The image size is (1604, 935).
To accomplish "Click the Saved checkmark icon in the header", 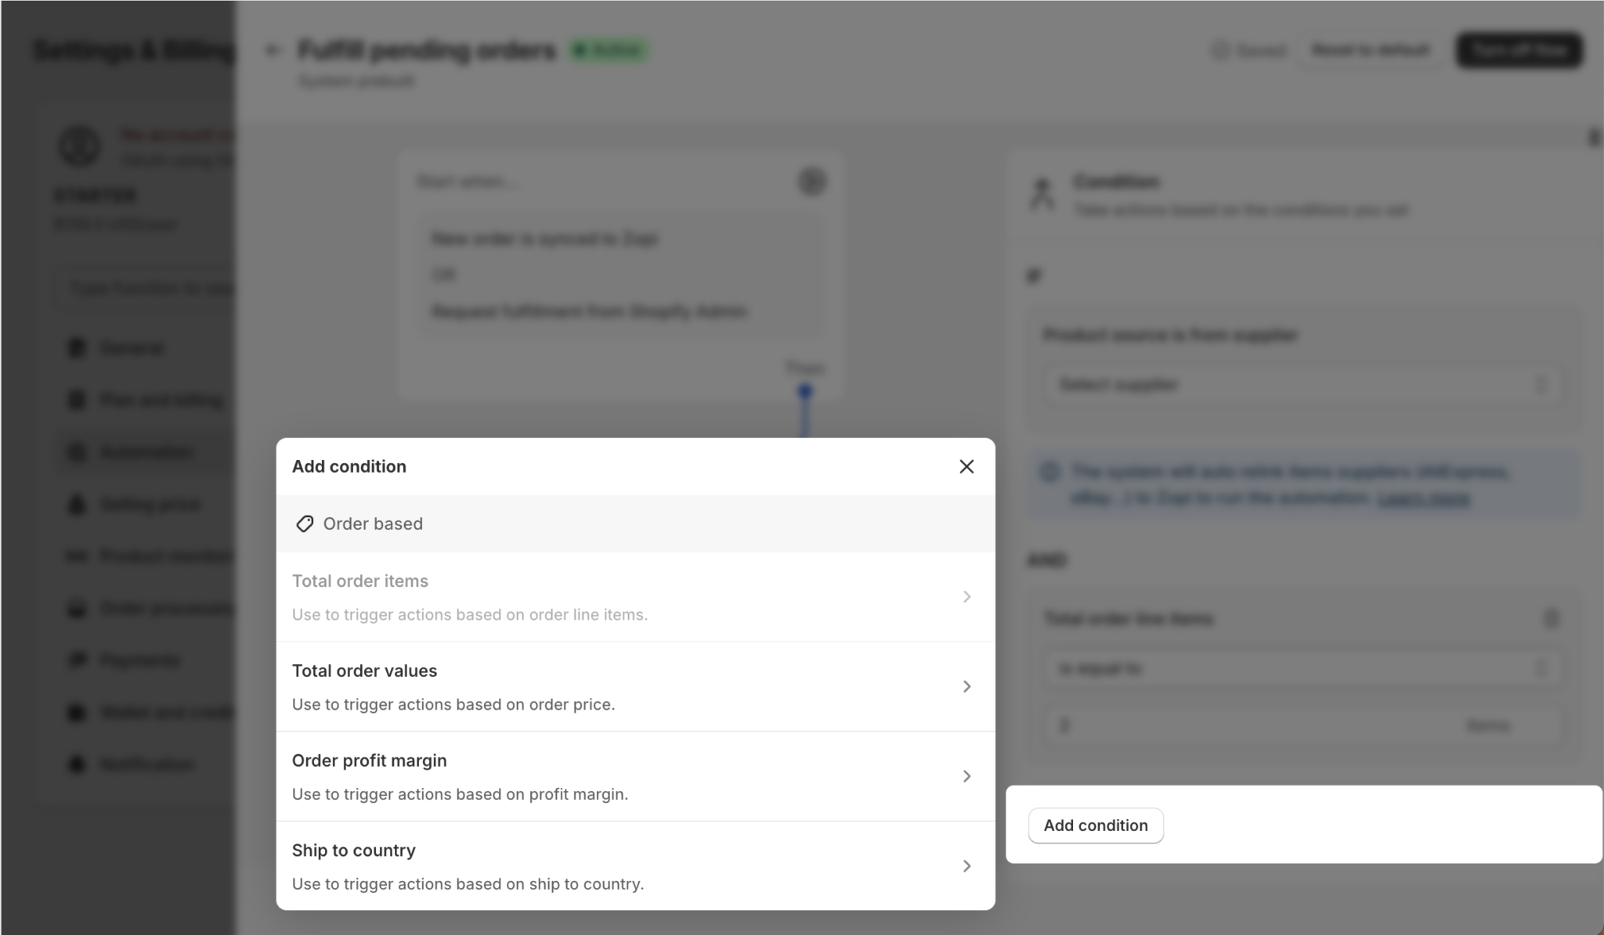I will 1220,49.
